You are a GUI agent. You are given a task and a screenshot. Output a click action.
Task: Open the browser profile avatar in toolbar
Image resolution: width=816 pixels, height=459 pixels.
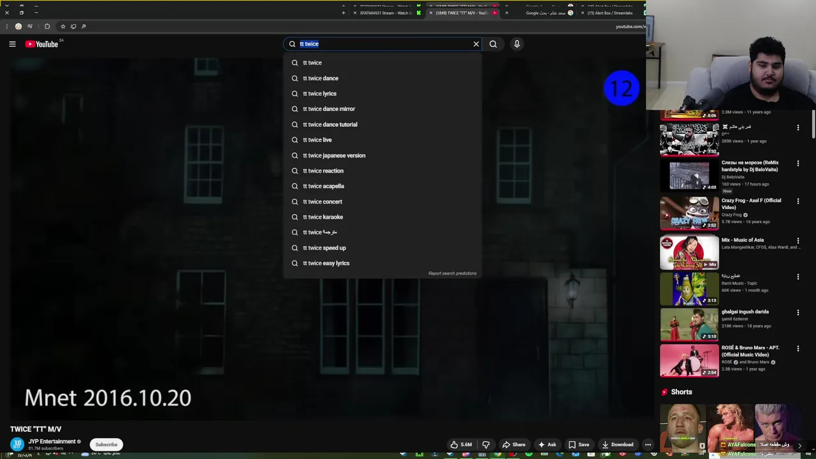tap(18, 26)
